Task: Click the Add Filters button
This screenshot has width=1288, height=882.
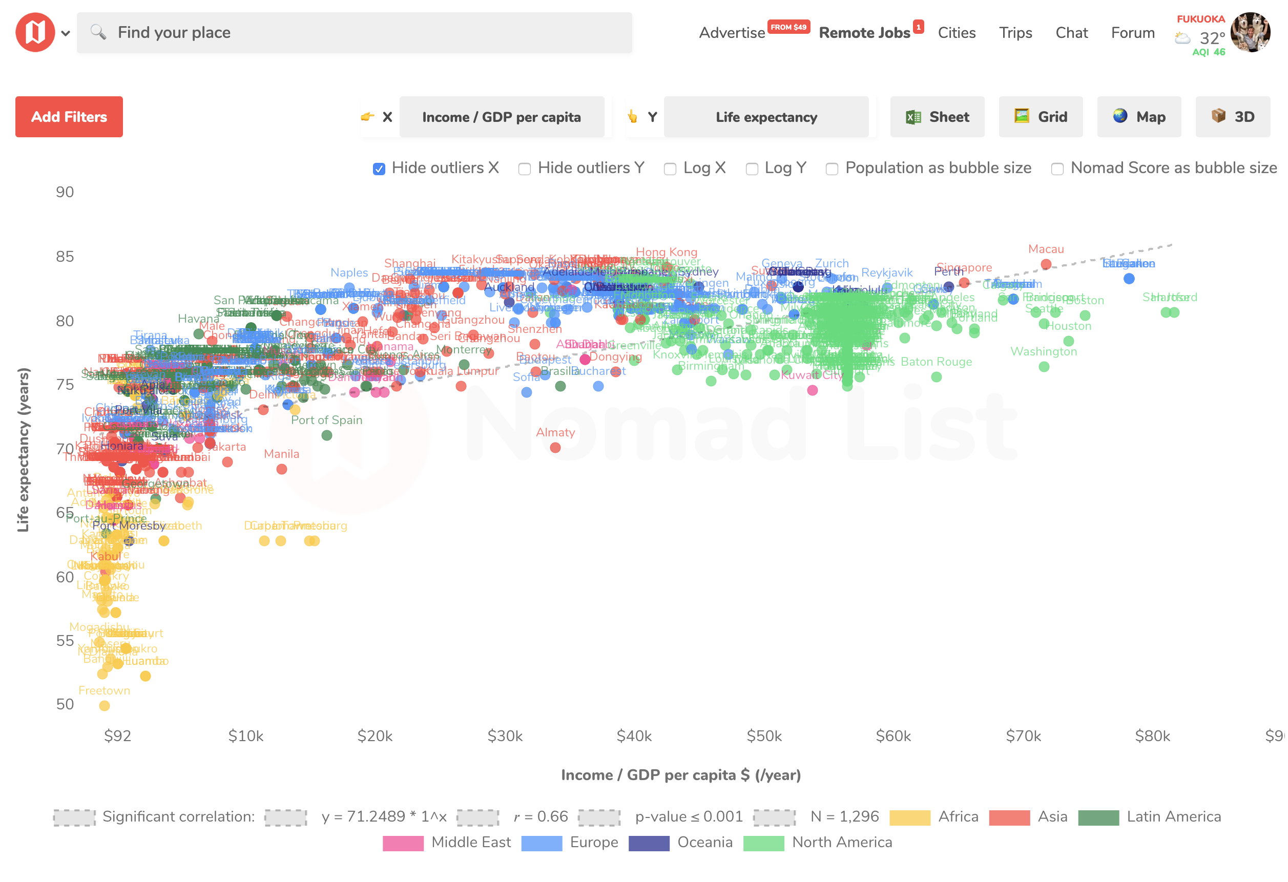Action: (x=69, y=117)
